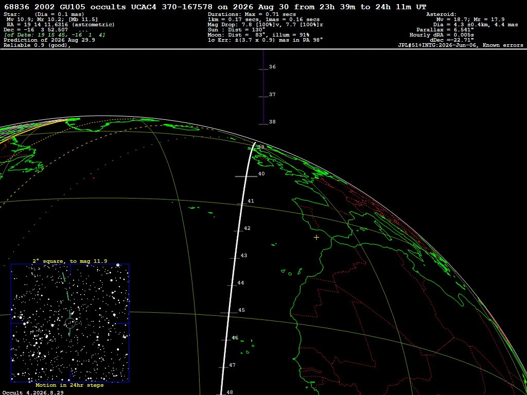Click the Occult 4.2026.8.29 version text

33,392
